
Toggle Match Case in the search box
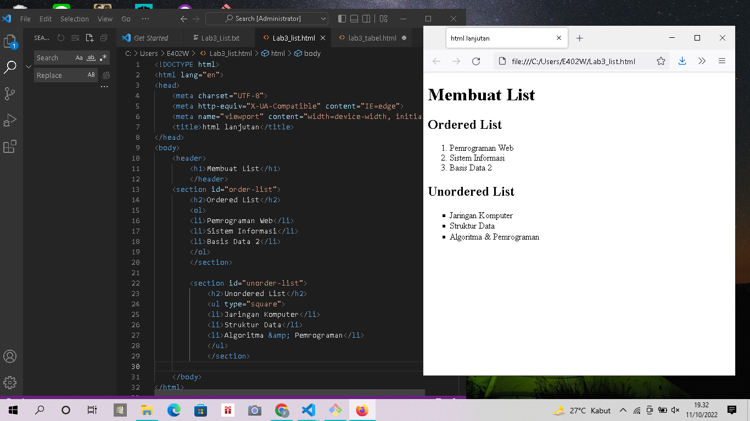79,58
